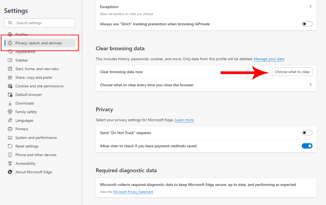Select Start, home, and new tabs
326x205 pixels.
37,69
